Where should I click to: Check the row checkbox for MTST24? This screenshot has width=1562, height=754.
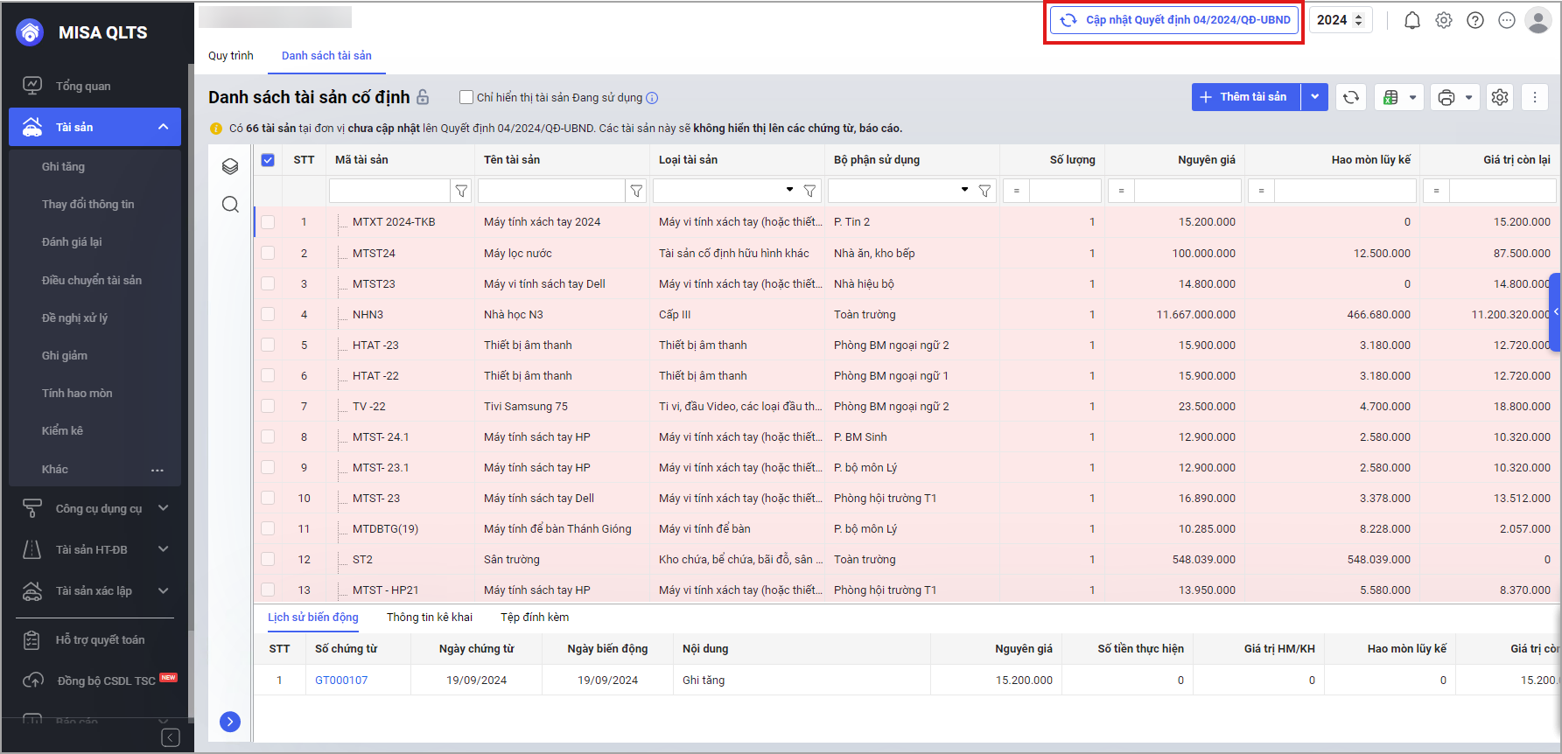coord(268,253)
